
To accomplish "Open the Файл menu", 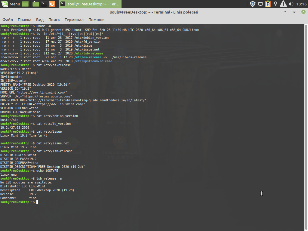I will (8, 20).
